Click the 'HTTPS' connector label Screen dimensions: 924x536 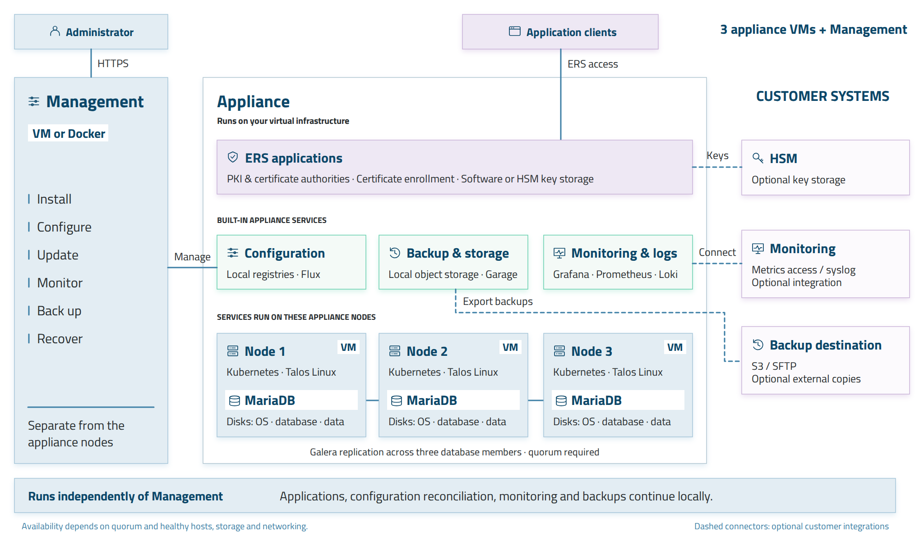tap(113, 64)
